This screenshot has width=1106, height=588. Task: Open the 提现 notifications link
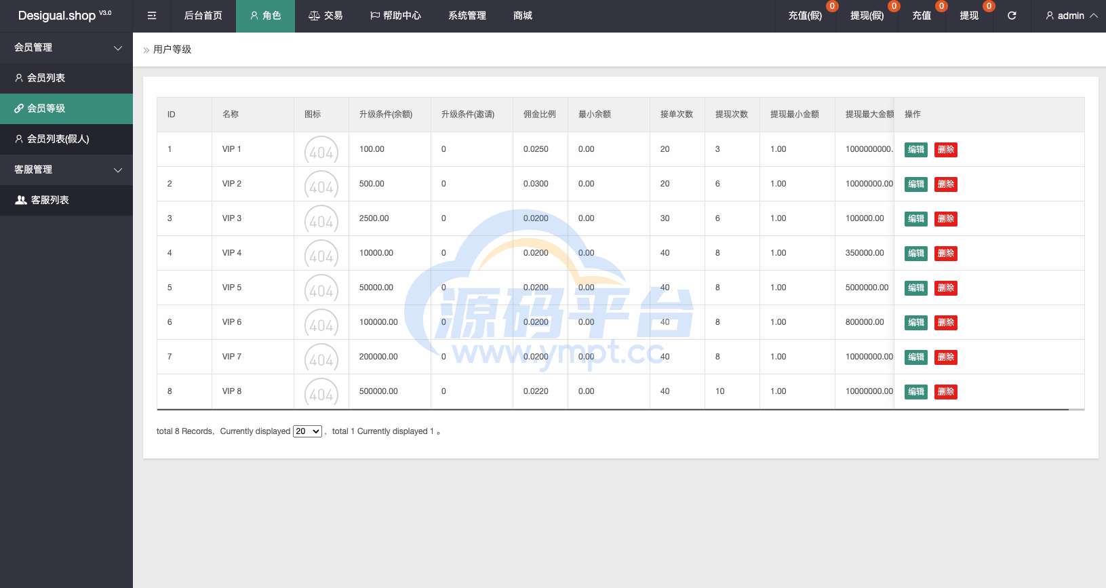coord(969,16)
